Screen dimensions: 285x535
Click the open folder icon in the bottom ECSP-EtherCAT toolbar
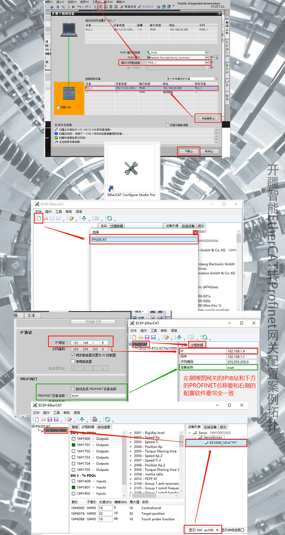[43, 419]
